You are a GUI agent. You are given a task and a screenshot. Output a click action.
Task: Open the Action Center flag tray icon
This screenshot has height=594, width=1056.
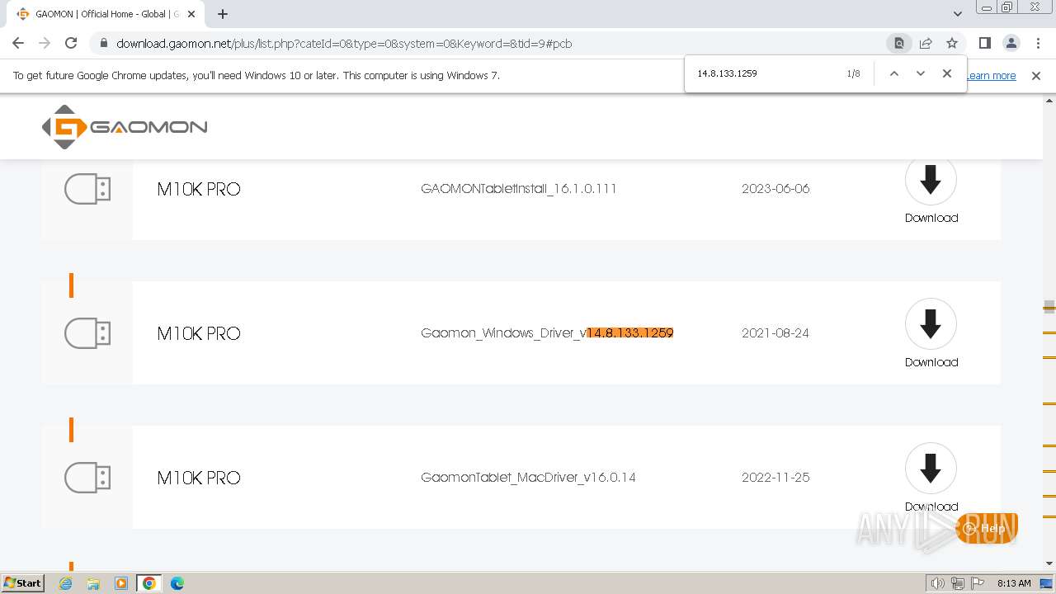pos(976,583)
